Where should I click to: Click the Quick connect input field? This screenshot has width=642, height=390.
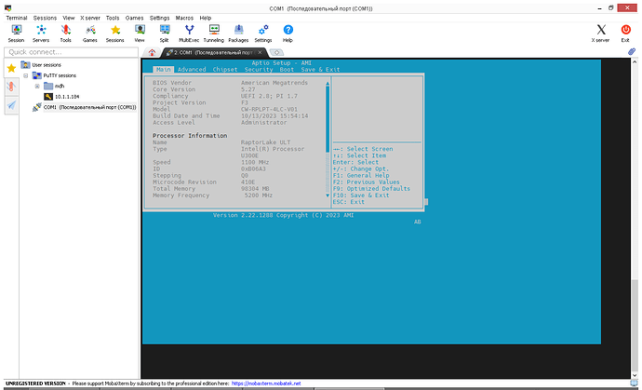(x=72, y=52)
